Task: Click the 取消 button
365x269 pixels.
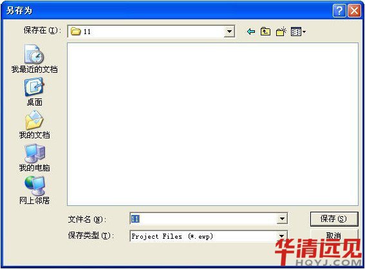Action: (x=334, y=236)
